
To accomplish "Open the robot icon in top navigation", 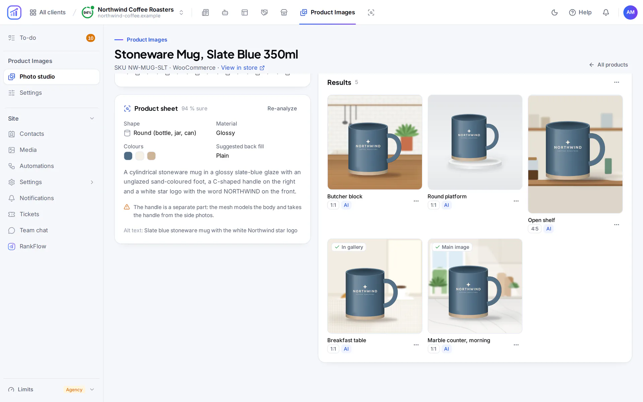I will tap(225, 12).
